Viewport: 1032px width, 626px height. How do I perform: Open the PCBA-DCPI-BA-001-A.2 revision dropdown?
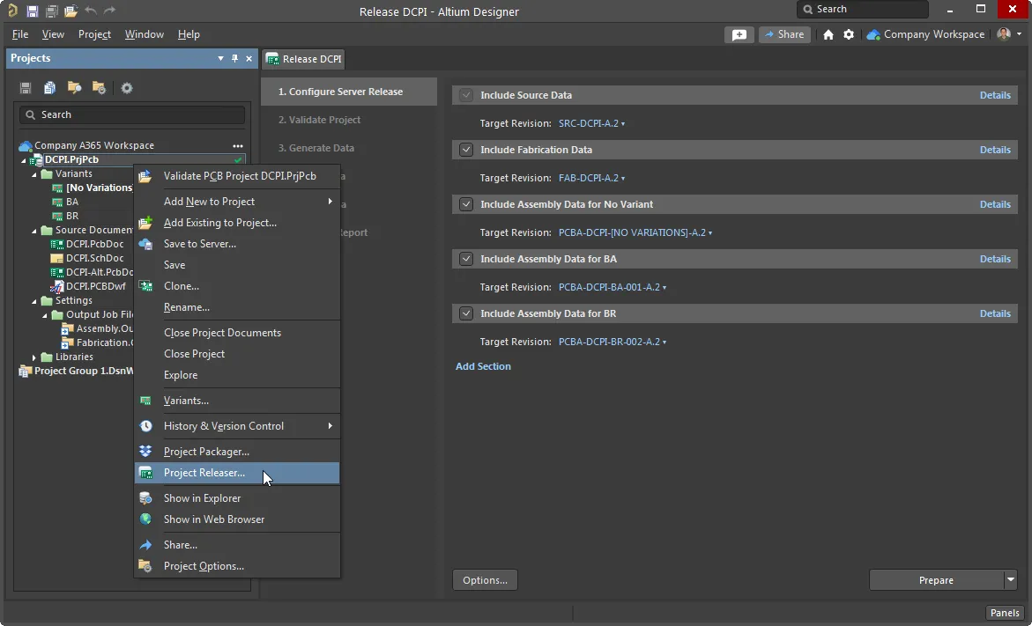pos(613,287)
